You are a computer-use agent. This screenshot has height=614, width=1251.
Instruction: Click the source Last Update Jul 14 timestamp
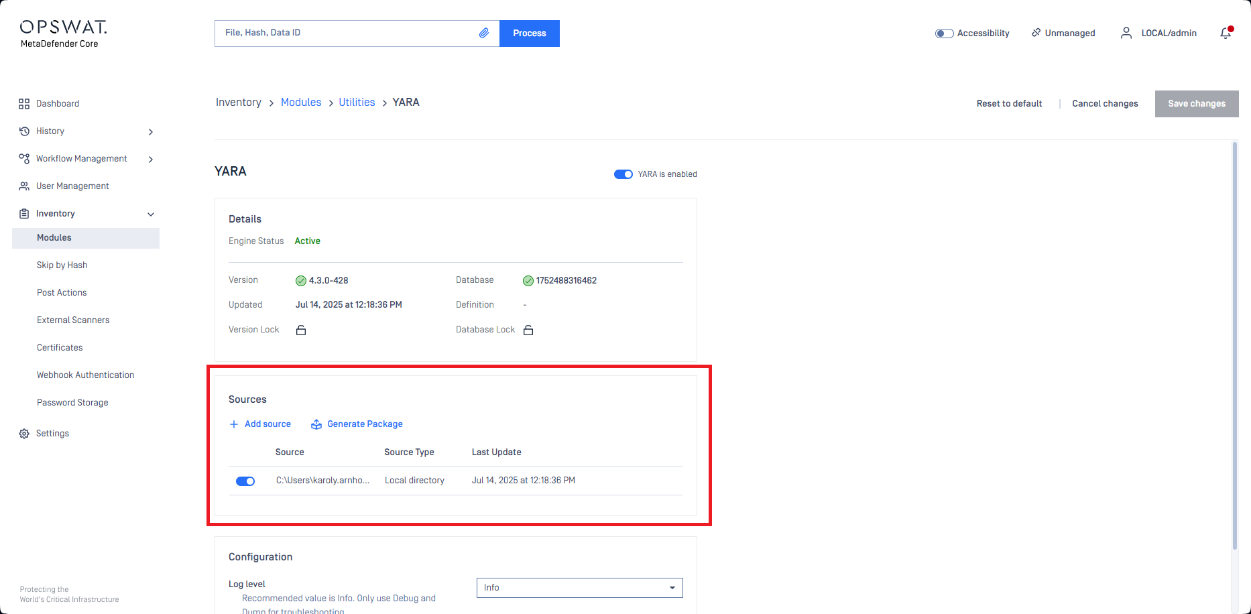point(524,480)
